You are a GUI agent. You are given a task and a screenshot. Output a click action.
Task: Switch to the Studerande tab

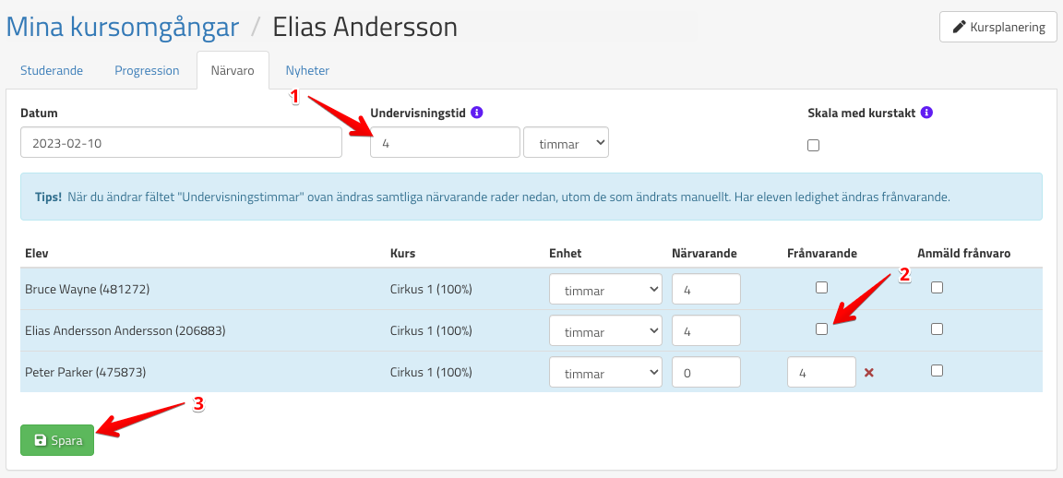click(x=52, y=70)
